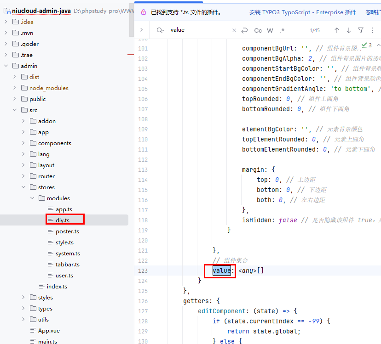Viewport: 381px width, 344px height.
Task: Enable regex (.*) search option
Action: click(282, 30)
